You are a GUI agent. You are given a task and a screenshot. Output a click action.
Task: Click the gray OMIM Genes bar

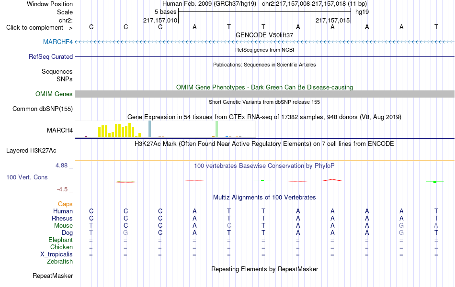tap(265, 94)
